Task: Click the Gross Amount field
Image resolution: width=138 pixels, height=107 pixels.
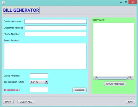Action: 39,76
